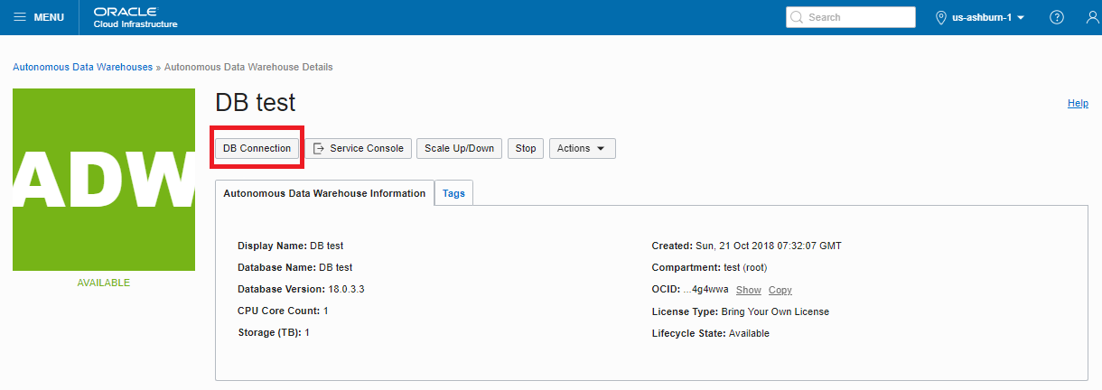This screenshot has height=390, width=1102.
Task: Expand the us-ashburn-1 region dropdown
Action: 979,17
